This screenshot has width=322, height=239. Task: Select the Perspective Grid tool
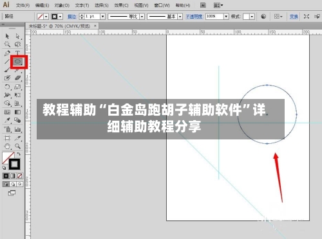tap(17, 103)
